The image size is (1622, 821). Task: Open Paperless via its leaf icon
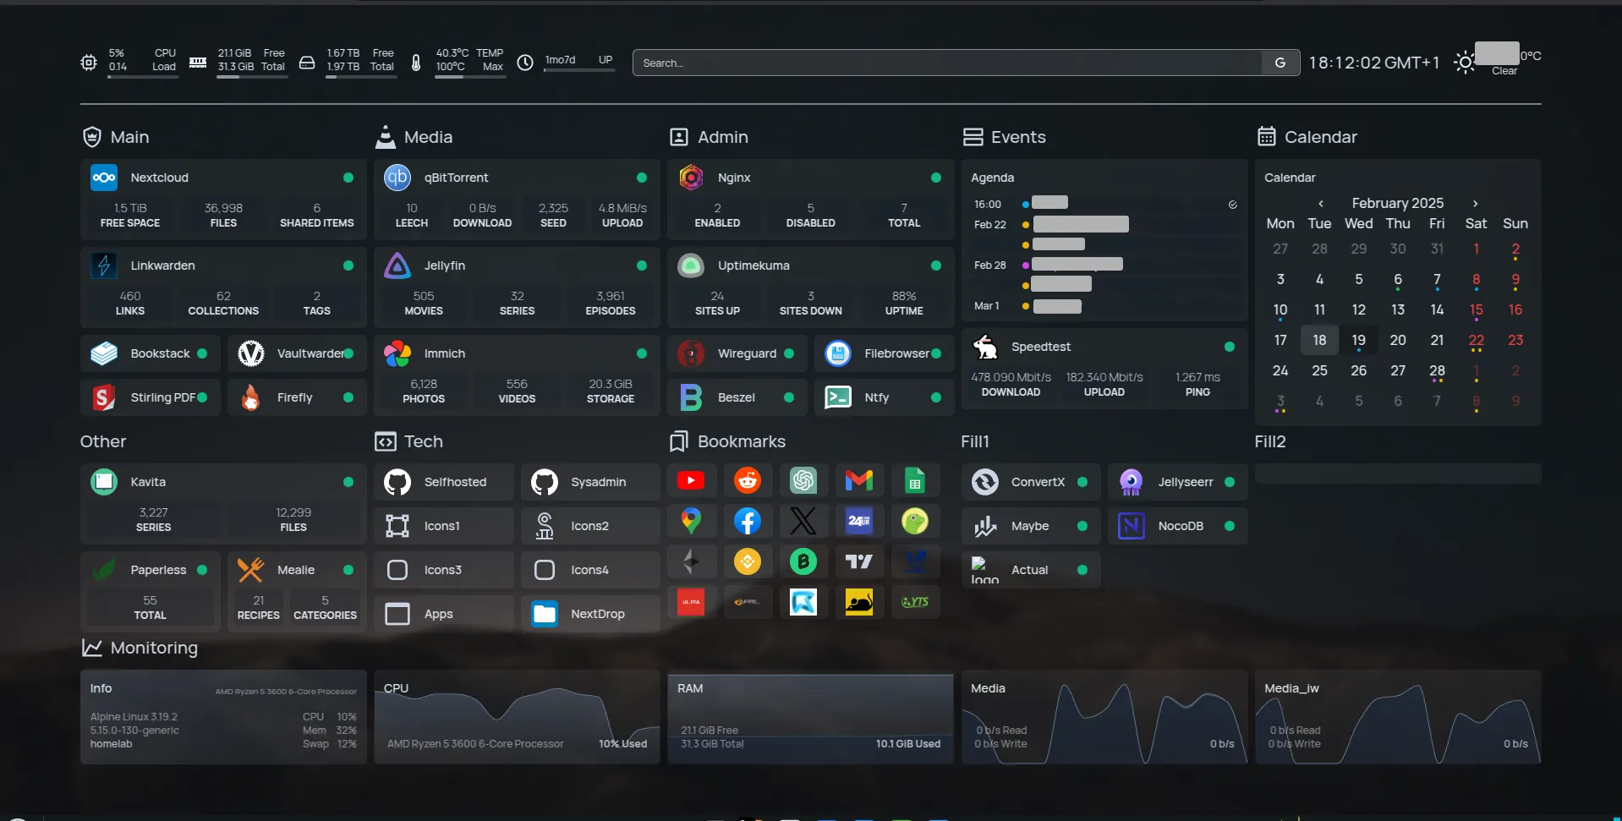pyautogui.click(x=104, y=570)
